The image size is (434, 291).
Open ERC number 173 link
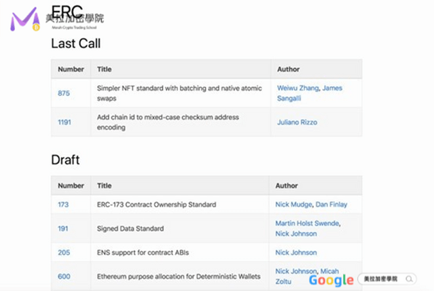(63, 204)
